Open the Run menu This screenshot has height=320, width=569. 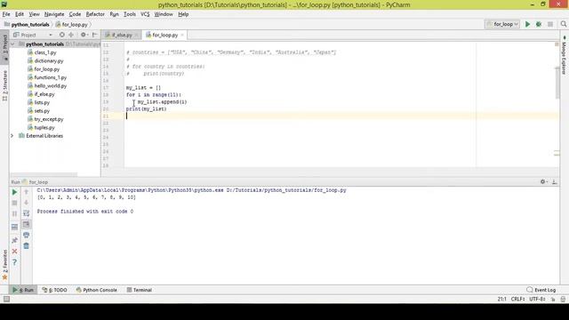[x=114, y=14]
